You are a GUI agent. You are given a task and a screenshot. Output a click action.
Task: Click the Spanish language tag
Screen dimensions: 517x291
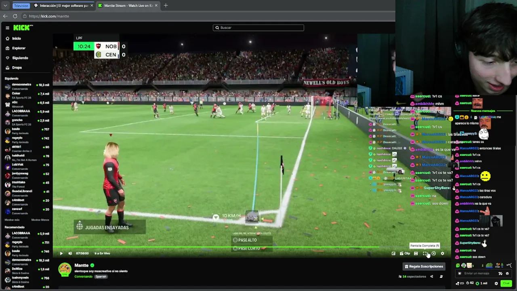pyautogui.click(x=101, y=276)
